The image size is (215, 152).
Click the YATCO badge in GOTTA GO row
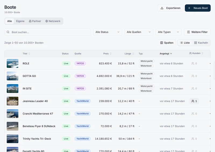[80, 76]
